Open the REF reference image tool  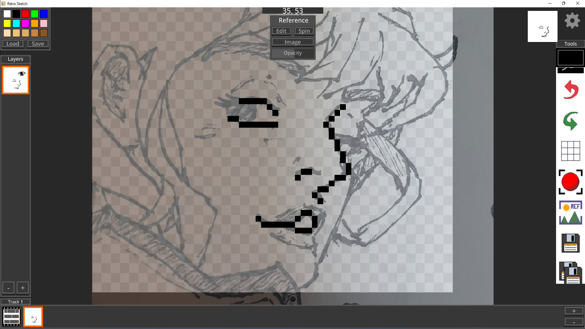tap(570, 212)
